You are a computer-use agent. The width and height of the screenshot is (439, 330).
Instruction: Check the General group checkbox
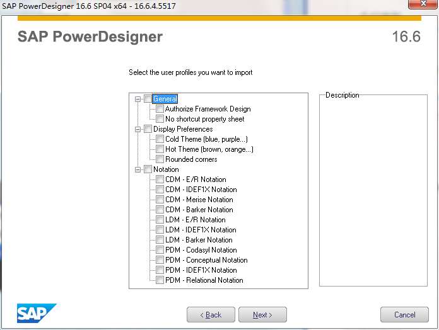pos(148,99)
